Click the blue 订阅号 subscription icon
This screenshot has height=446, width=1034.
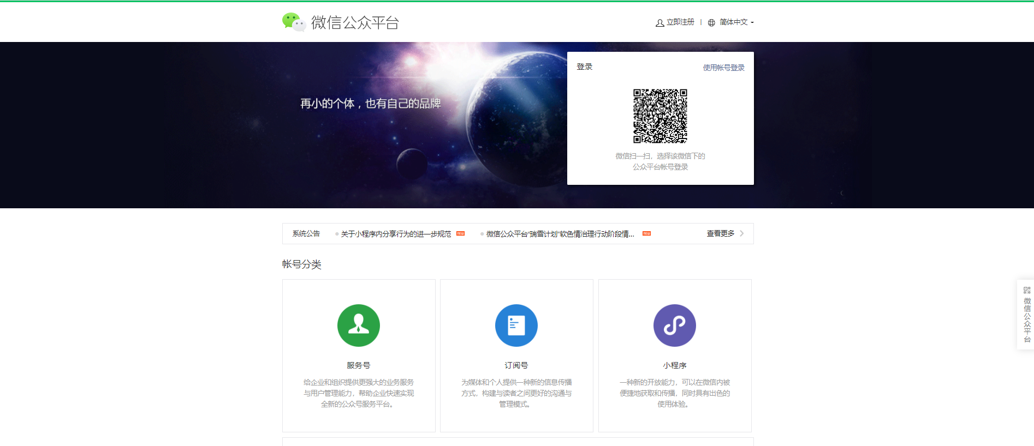click(516, 326)
